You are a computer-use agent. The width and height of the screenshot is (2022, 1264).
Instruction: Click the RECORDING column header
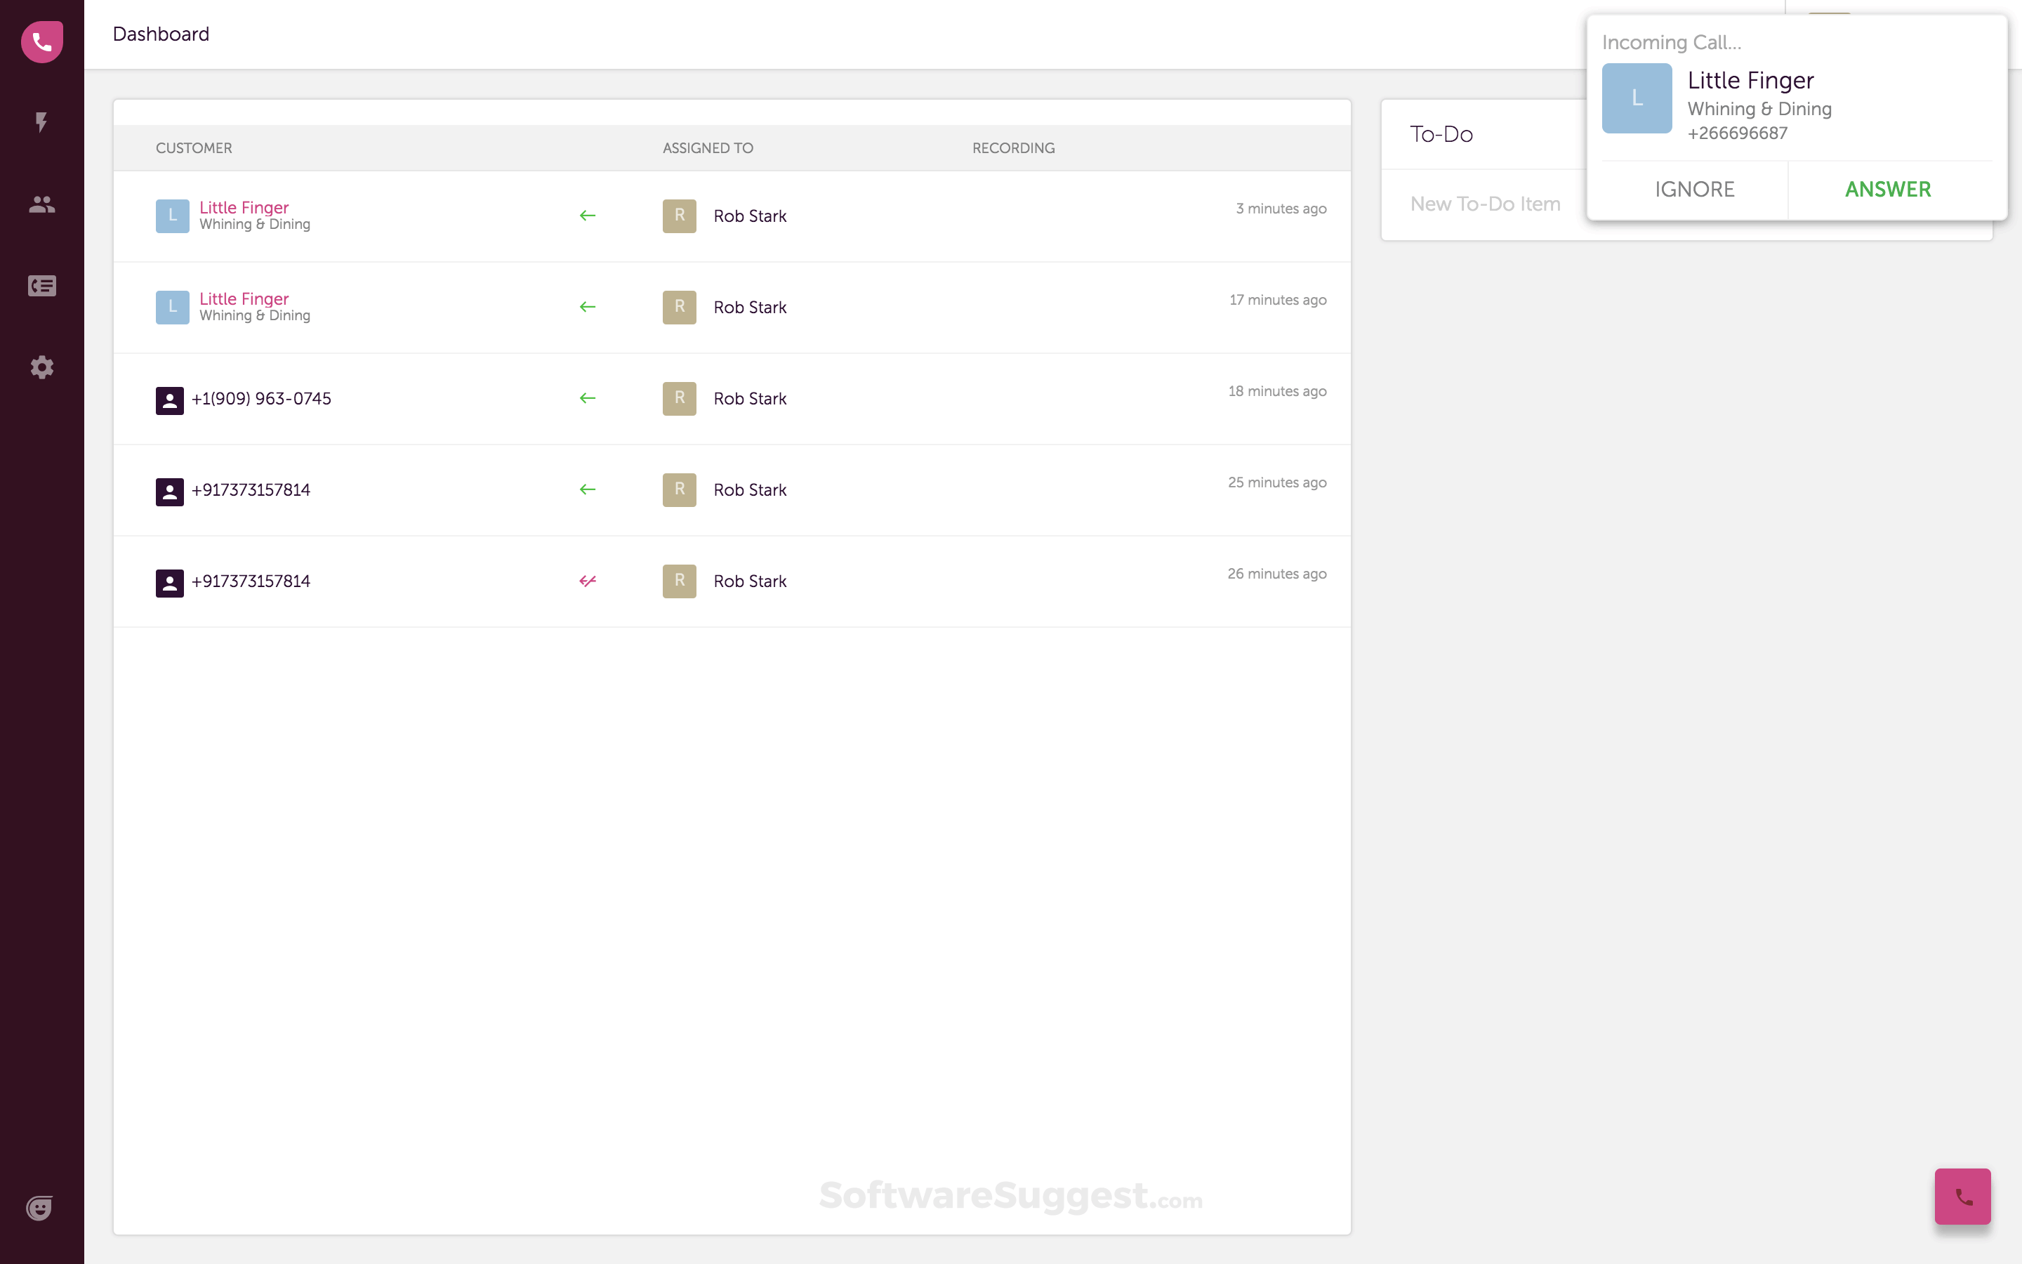click(x=1012, y=148)
